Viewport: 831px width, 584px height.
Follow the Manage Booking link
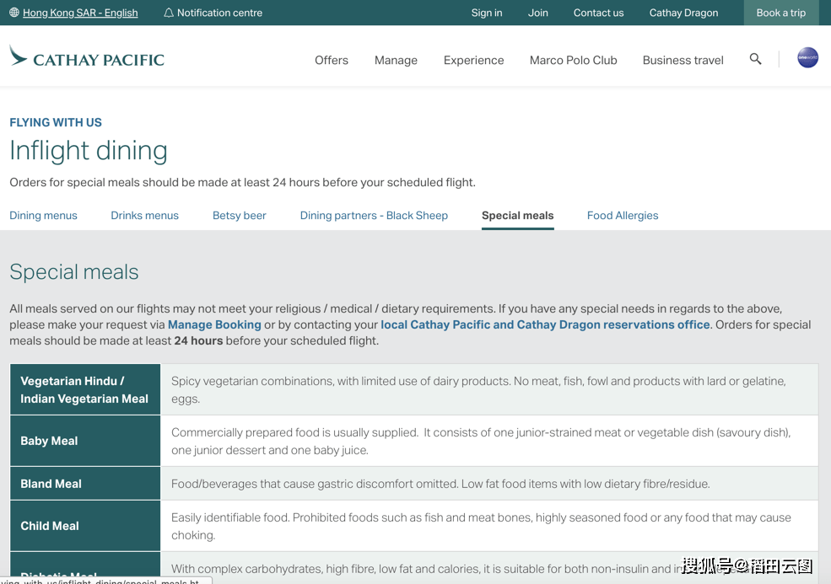click(214, 324)
